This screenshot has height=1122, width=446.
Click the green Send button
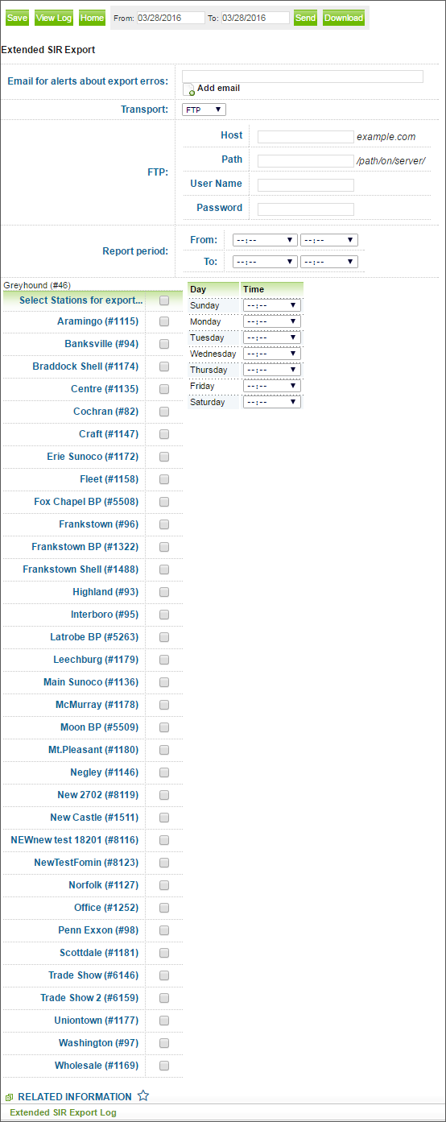point(305,18)
